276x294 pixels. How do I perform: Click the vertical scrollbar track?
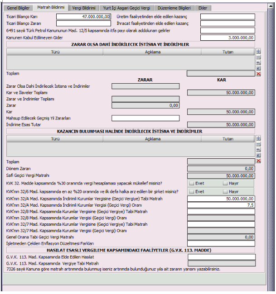point(271,150)
